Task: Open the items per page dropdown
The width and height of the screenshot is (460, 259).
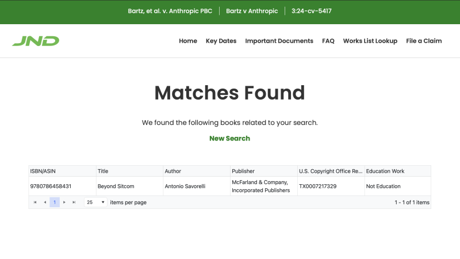Action: [95, 203]
